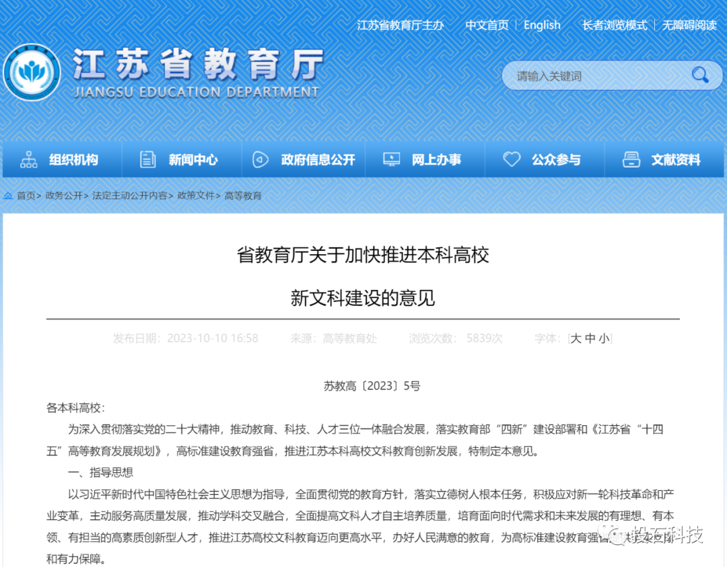The width and height of the screenshot is (727, 567).
Task: Select the 公众参与 heart icon
Action: click(512, 159)
